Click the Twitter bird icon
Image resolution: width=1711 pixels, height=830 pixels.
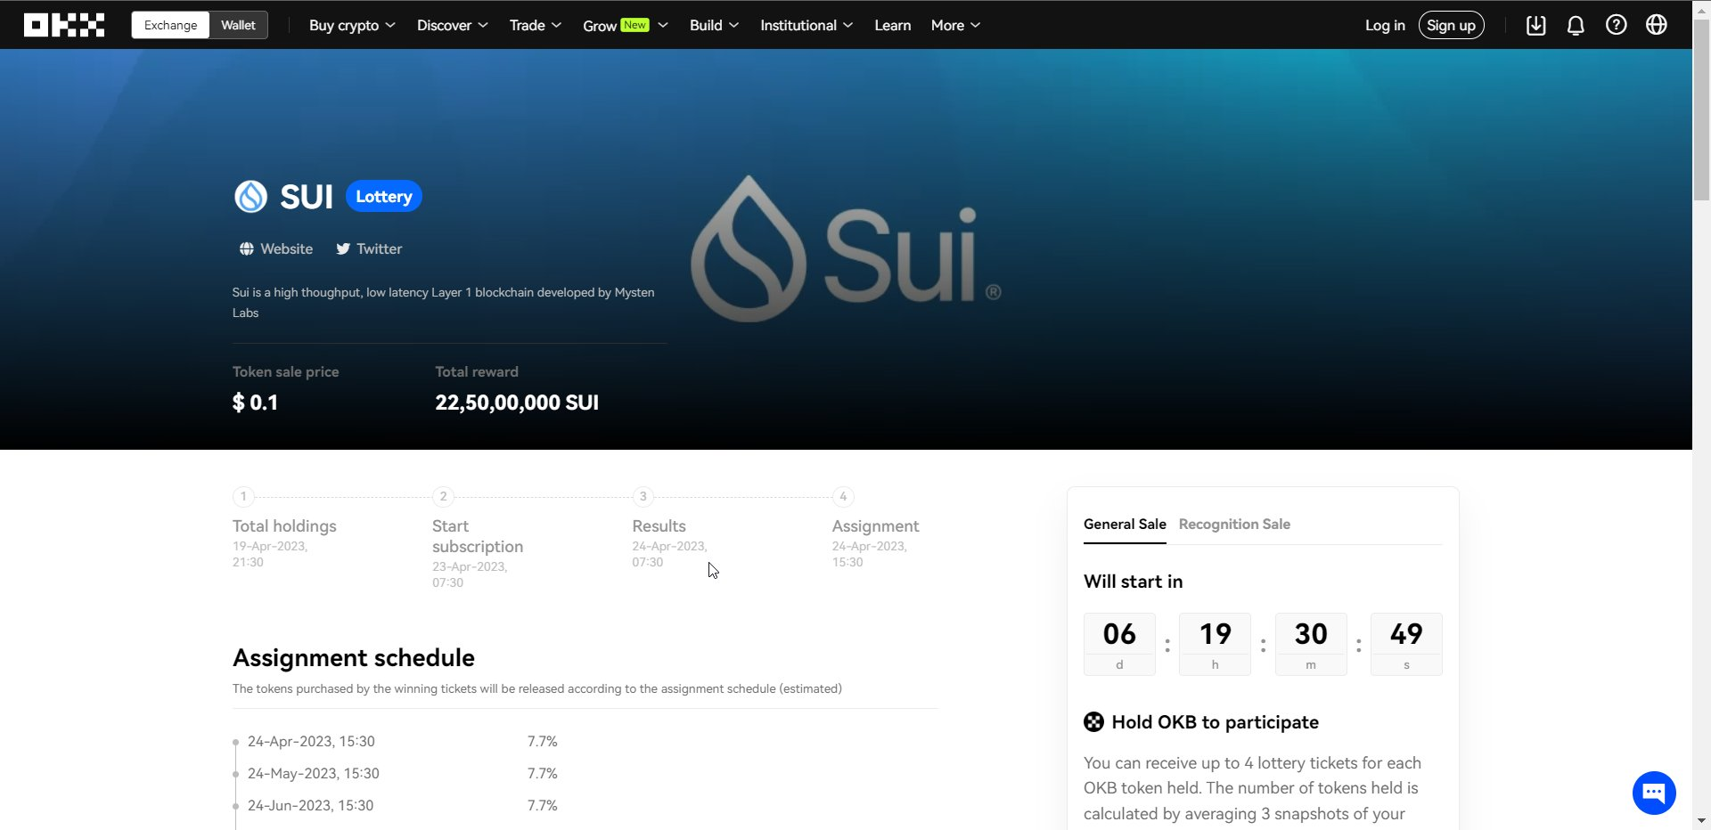click(x=343, y=248)
